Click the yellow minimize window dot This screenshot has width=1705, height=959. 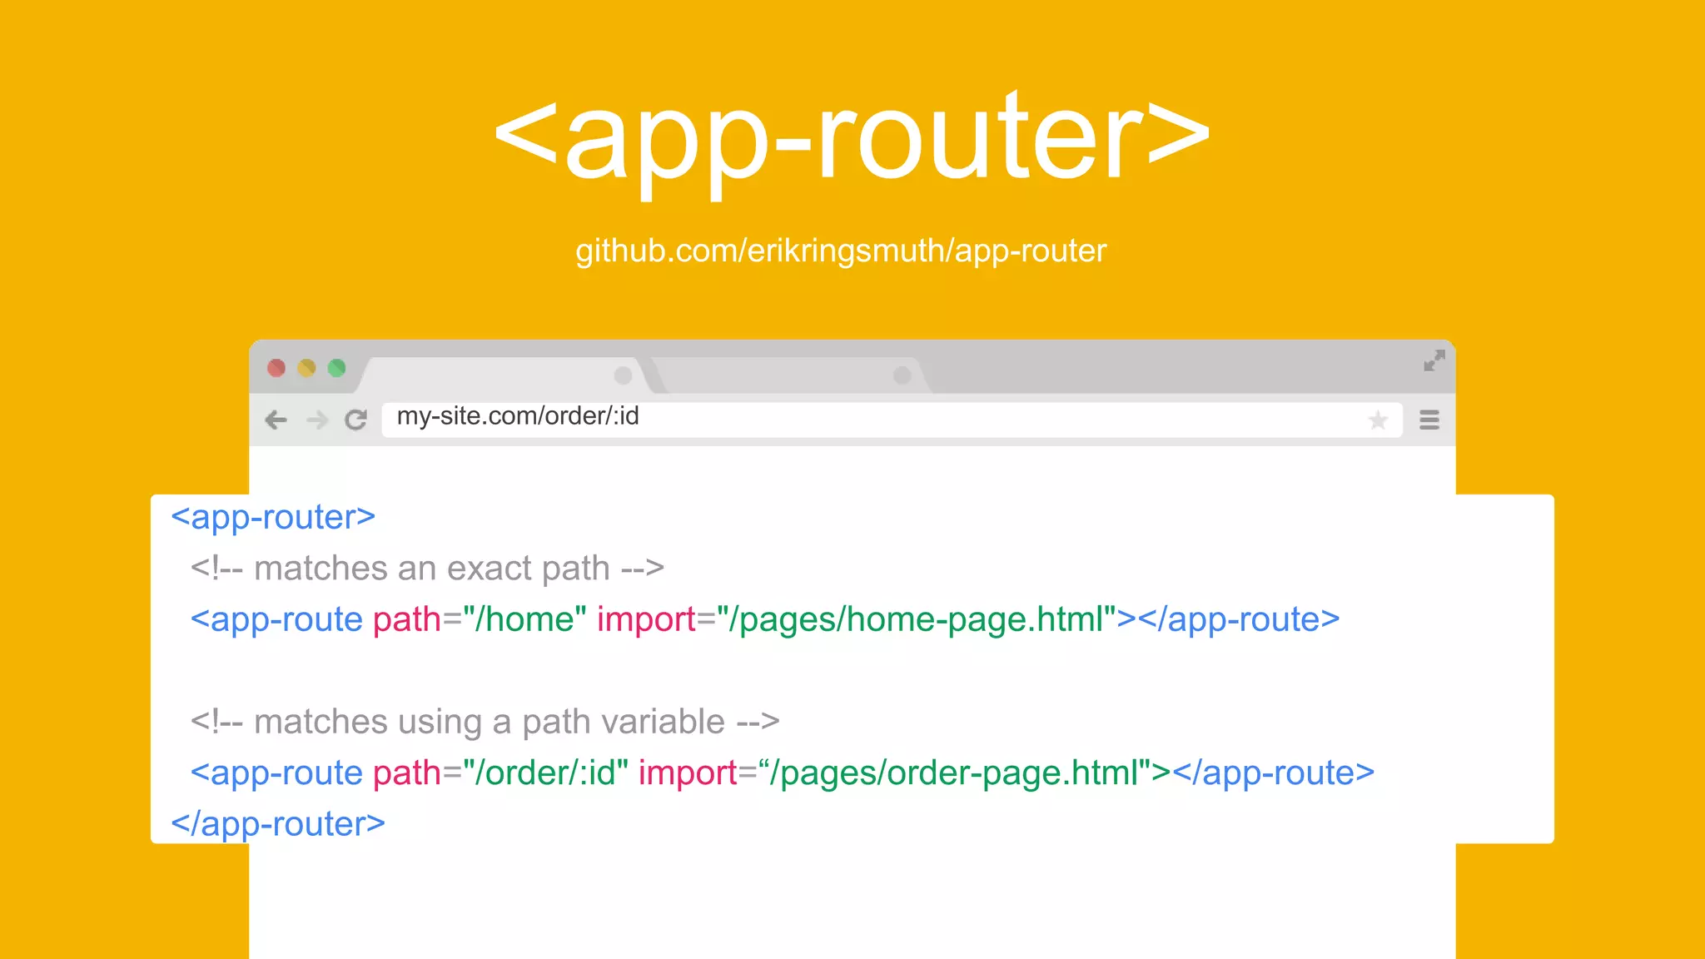[306, 368]
